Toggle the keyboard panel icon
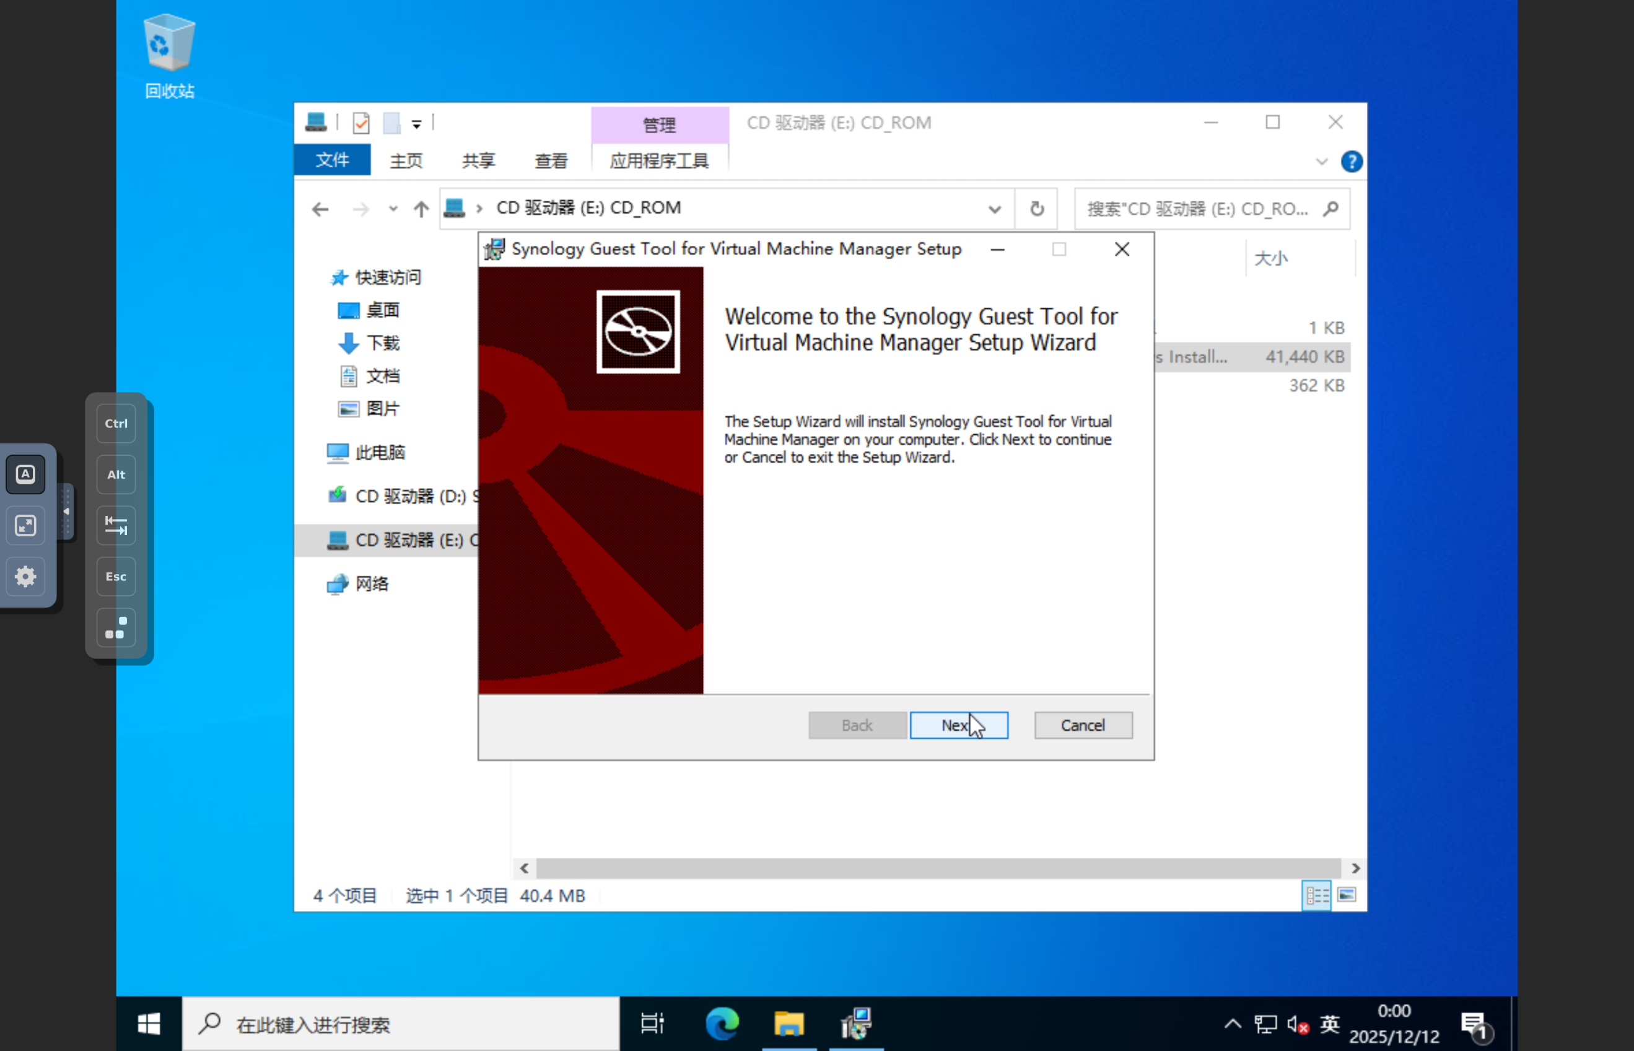Image resolution: width=1634 pixels, height=1051 pixels. [25, 474]
